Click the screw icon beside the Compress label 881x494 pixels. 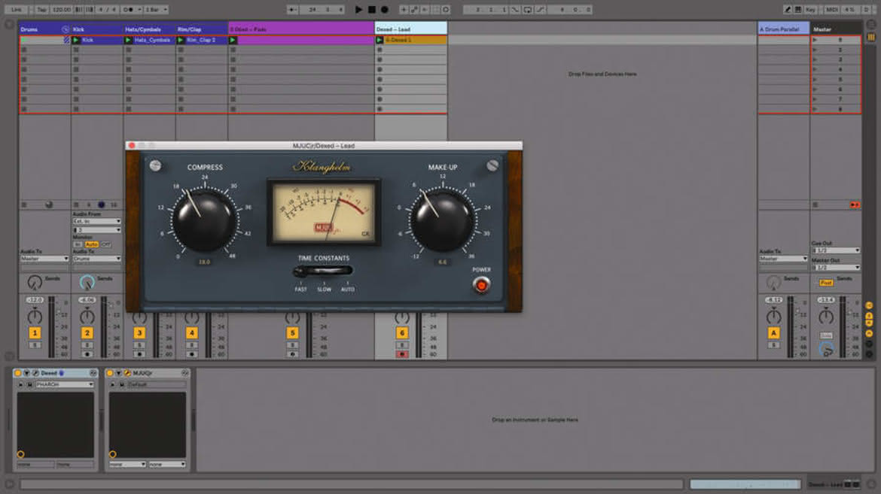coord(156,165)
